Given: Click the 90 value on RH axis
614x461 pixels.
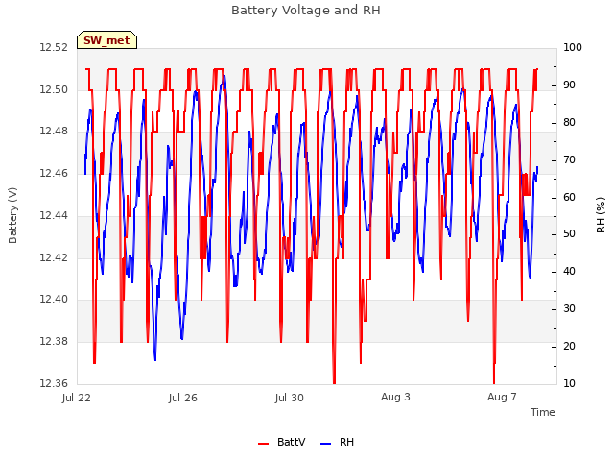Looking at the screenshot, I should (x=569, y=85).
